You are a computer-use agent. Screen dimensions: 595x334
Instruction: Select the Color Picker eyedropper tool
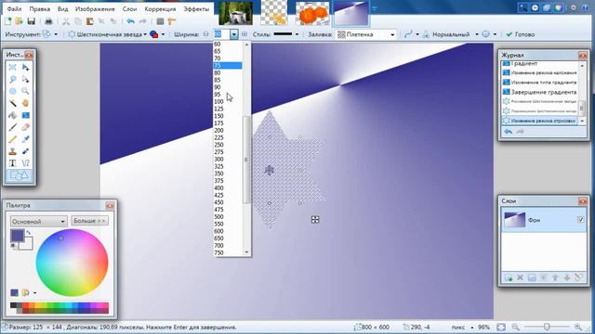point(25,139)
